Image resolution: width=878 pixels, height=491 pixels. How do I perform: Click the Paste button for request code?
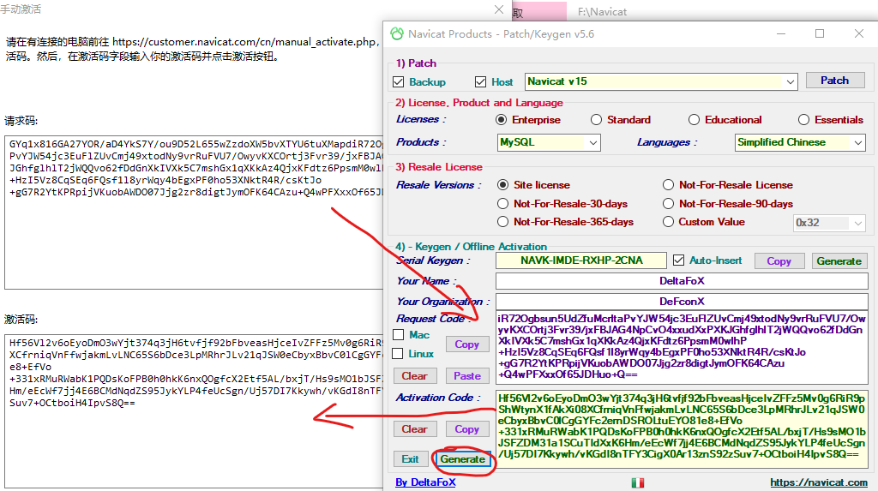tap(467, 376)
